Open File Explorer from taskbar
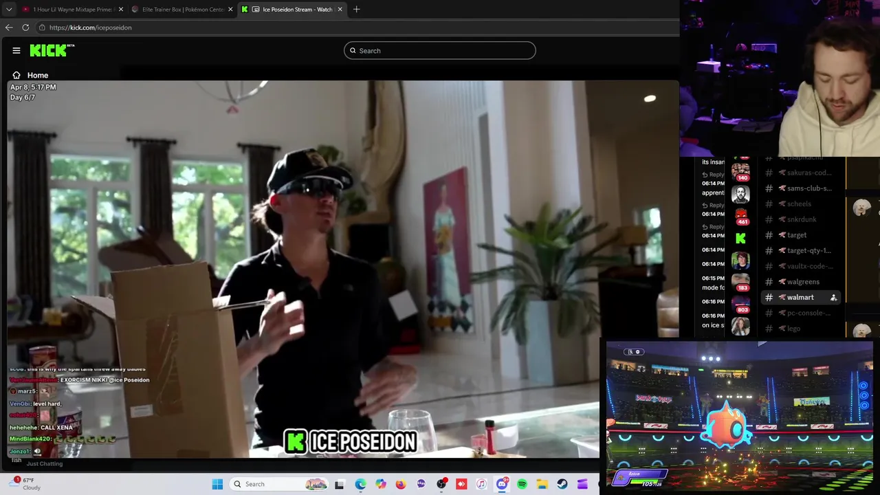880x495 pixels. pyautogui.click(x=542, y=484)
